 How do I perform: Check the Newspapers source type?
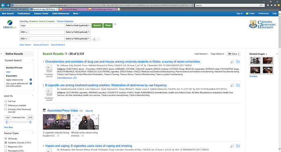6,151
